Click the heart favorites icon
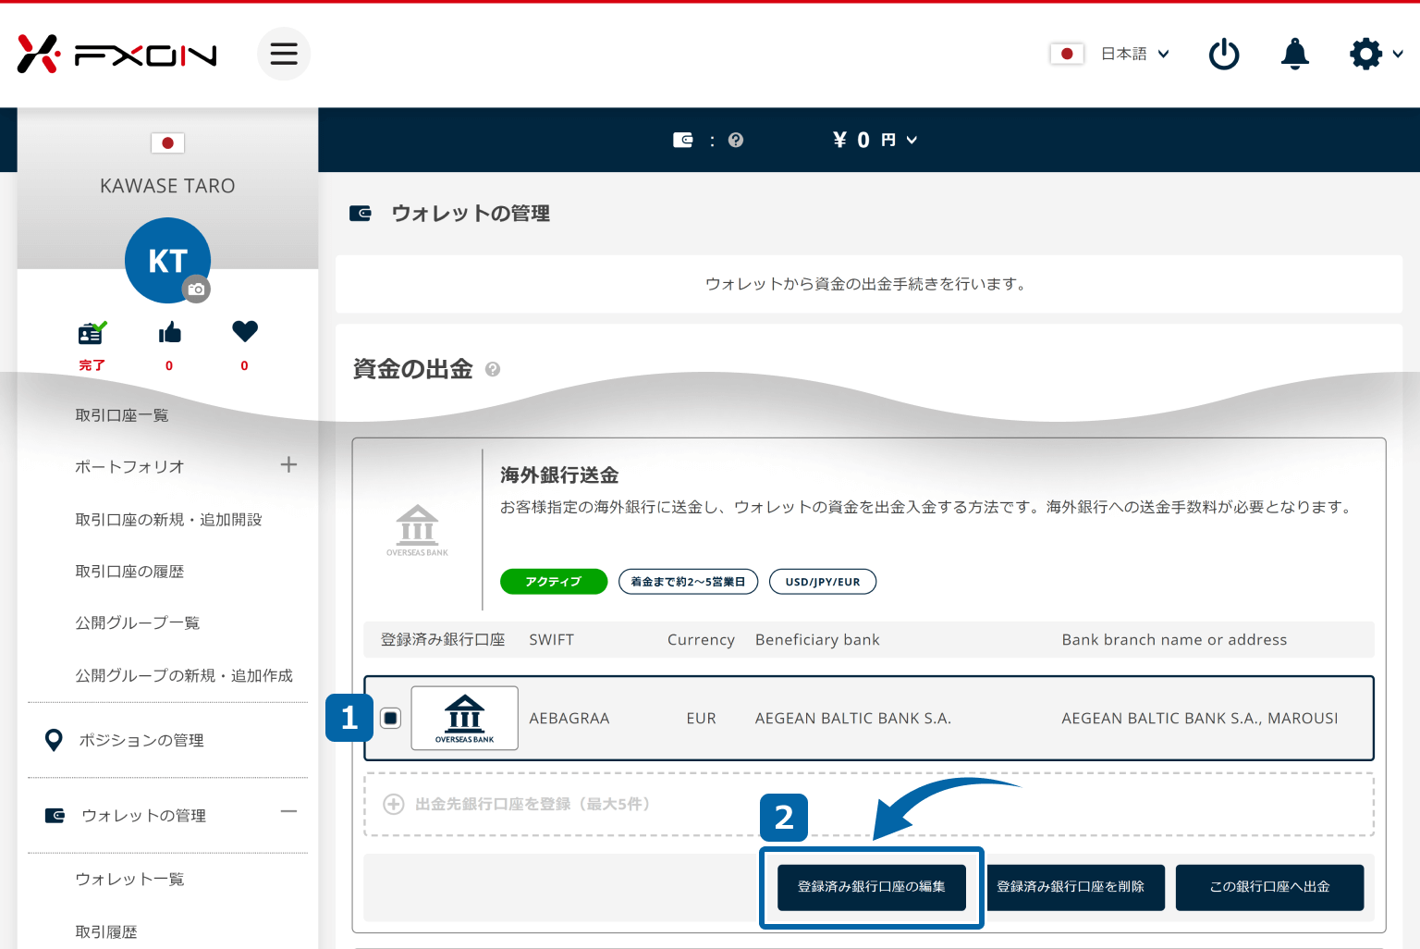The height and width of the screenshot is (949, 1420). point(245,331)
